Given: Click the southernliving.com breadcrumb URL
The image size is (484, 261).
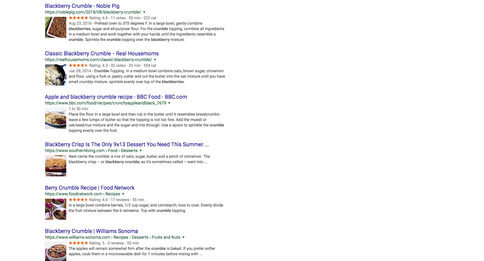Looking at the screenshot, I should [x=91, y=151].
